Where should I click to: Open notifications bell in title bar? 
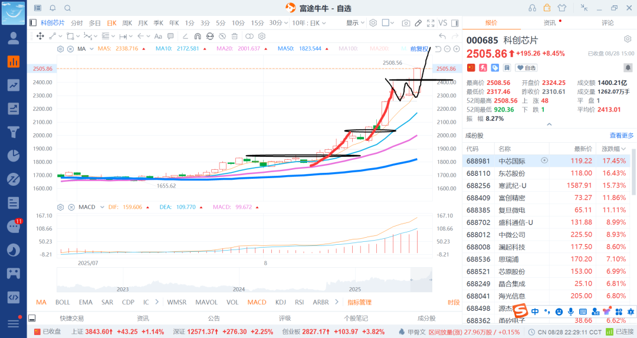pyautogui.click(x=52, y=8)
